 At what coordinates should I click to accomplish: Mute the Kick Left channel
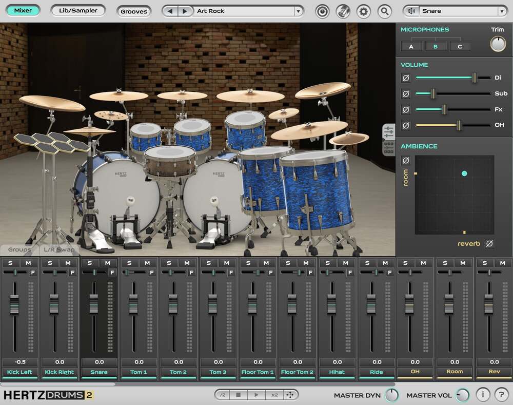coord(29,262)
